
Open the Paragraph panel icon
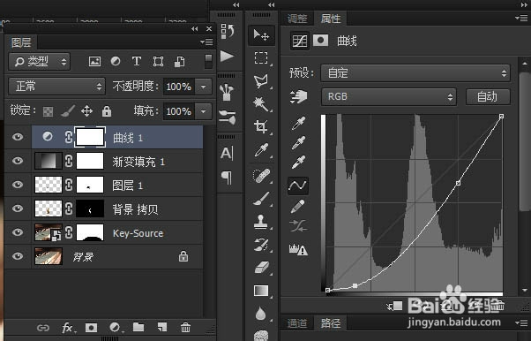point(227,177)
